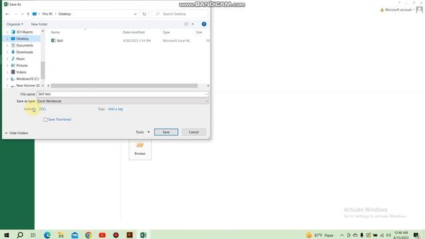Change the file list view layout

click(187, 24)
